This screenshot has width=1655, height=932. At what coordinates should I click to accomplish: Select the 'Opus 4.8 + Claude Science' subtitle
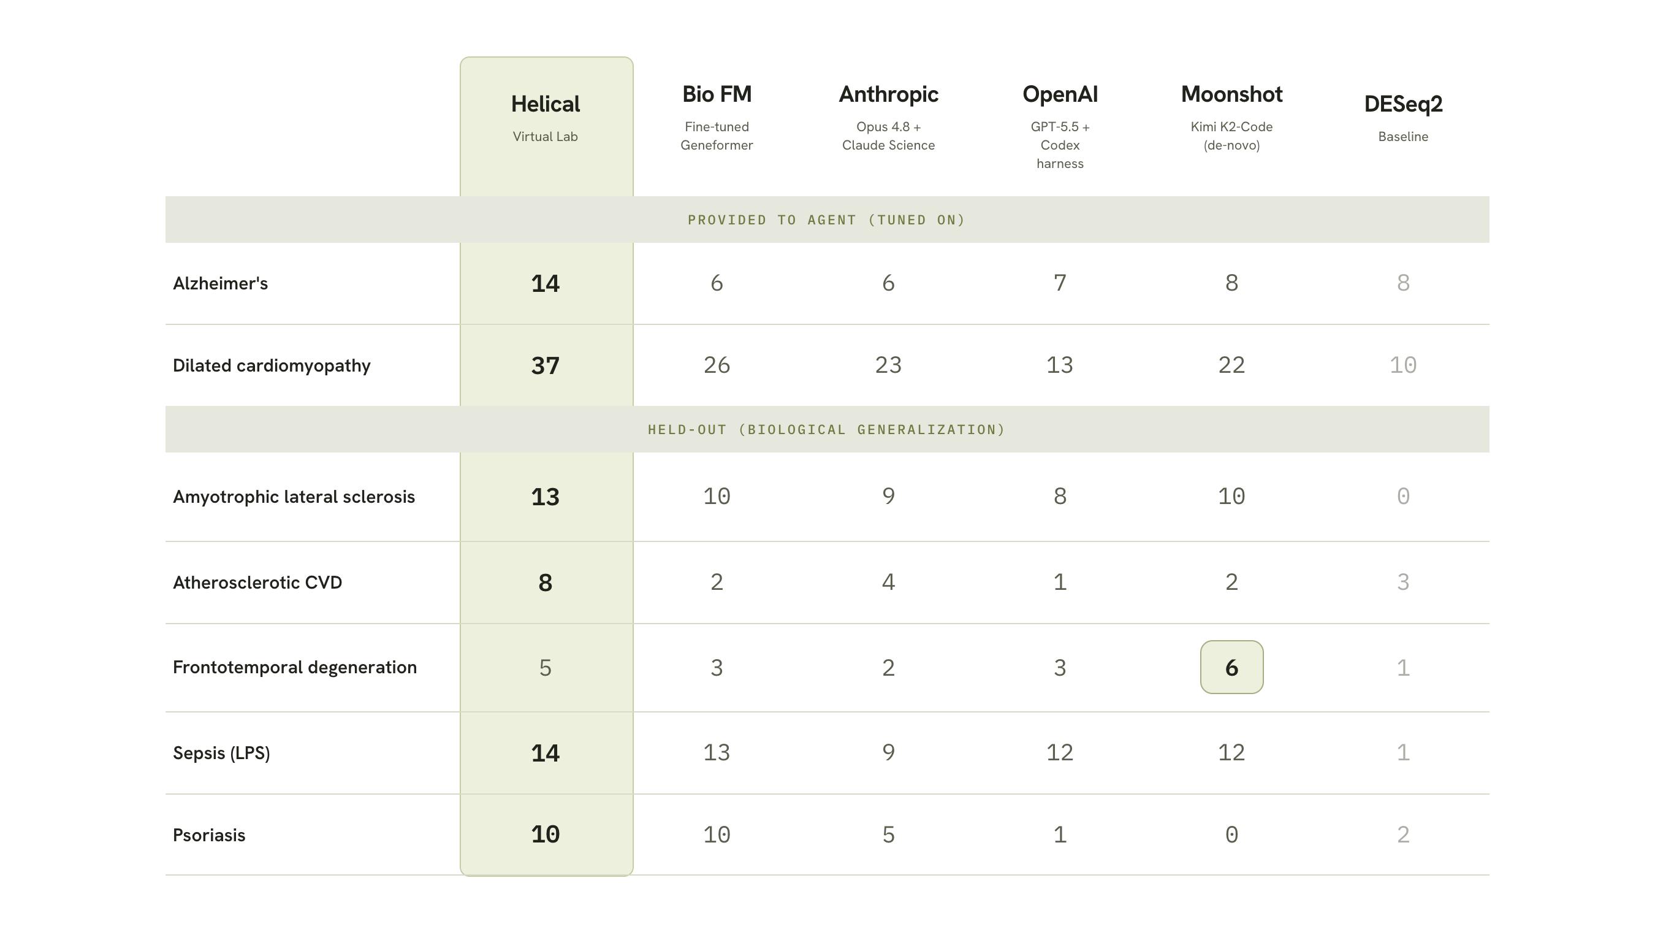coord(889,136)
